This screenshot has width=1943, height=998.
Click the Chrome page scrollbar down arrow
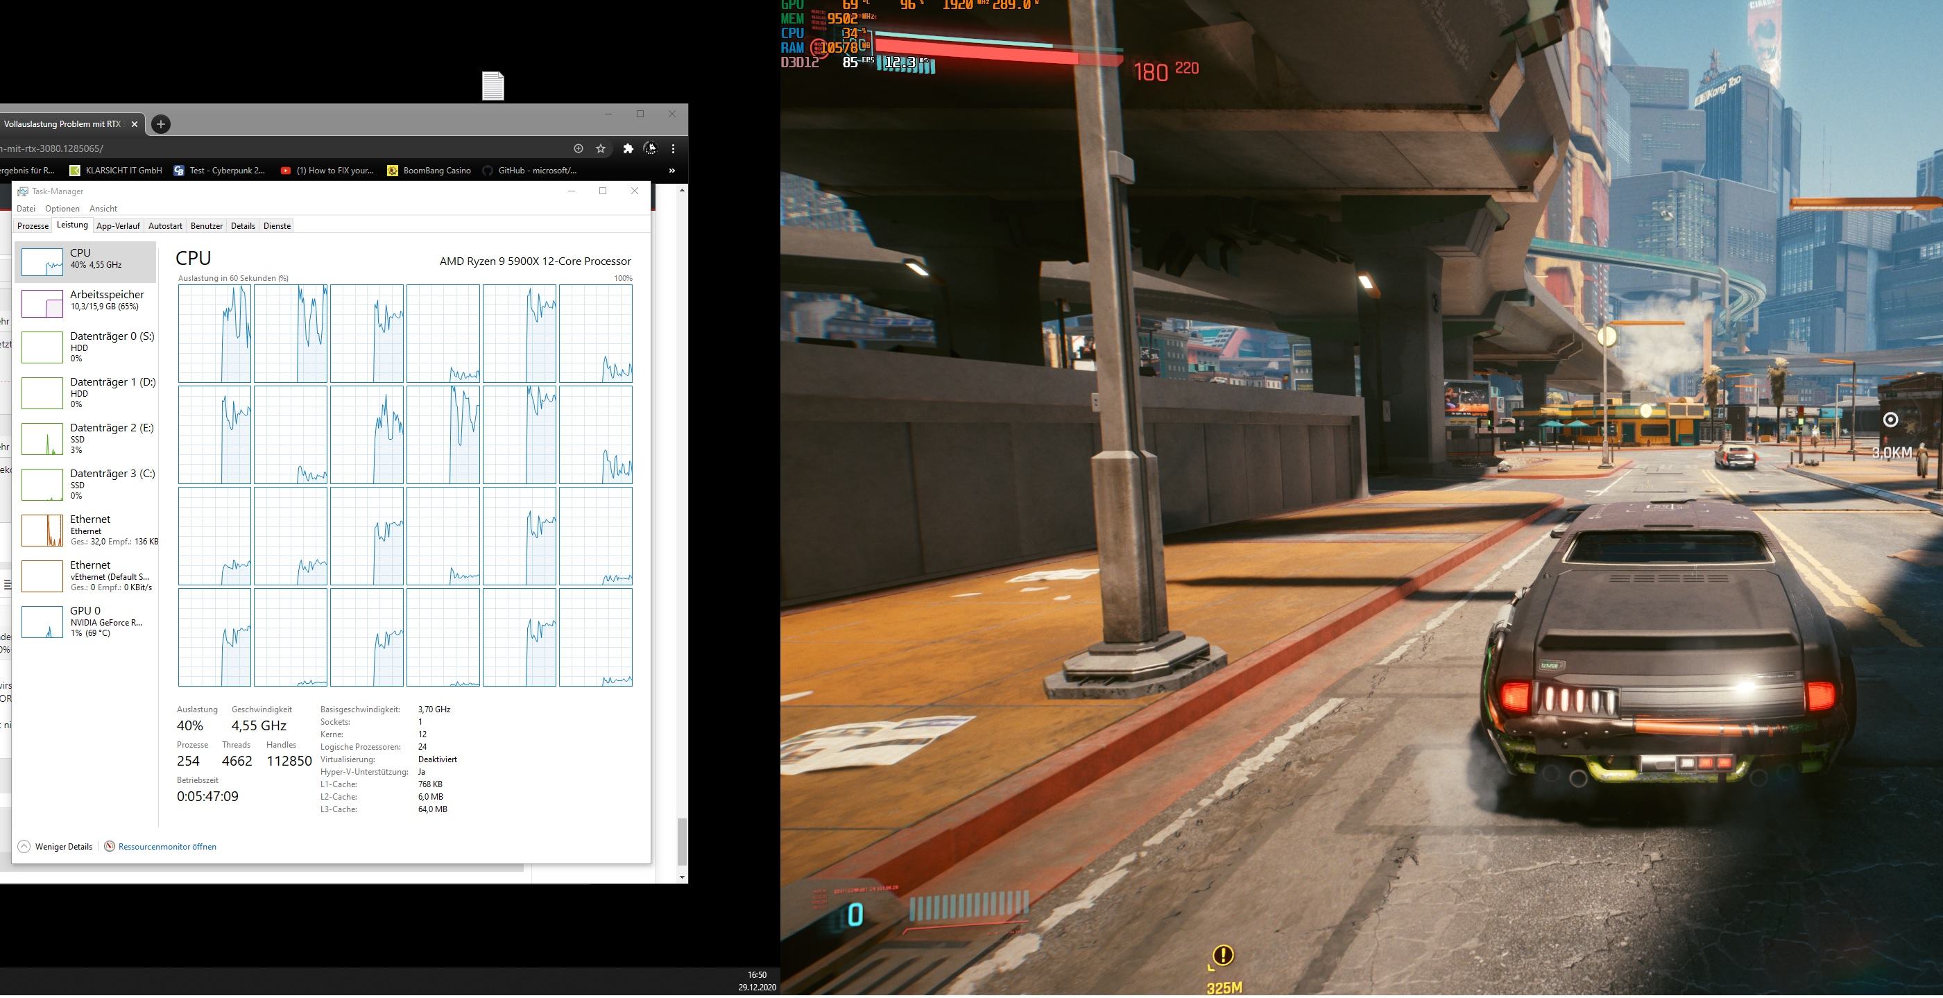point(682,877)
